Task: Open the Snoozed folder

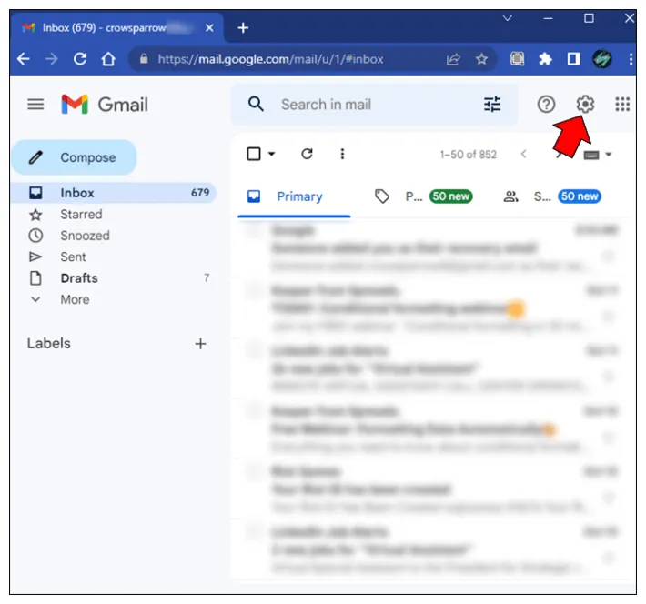Action: (114, 236)
